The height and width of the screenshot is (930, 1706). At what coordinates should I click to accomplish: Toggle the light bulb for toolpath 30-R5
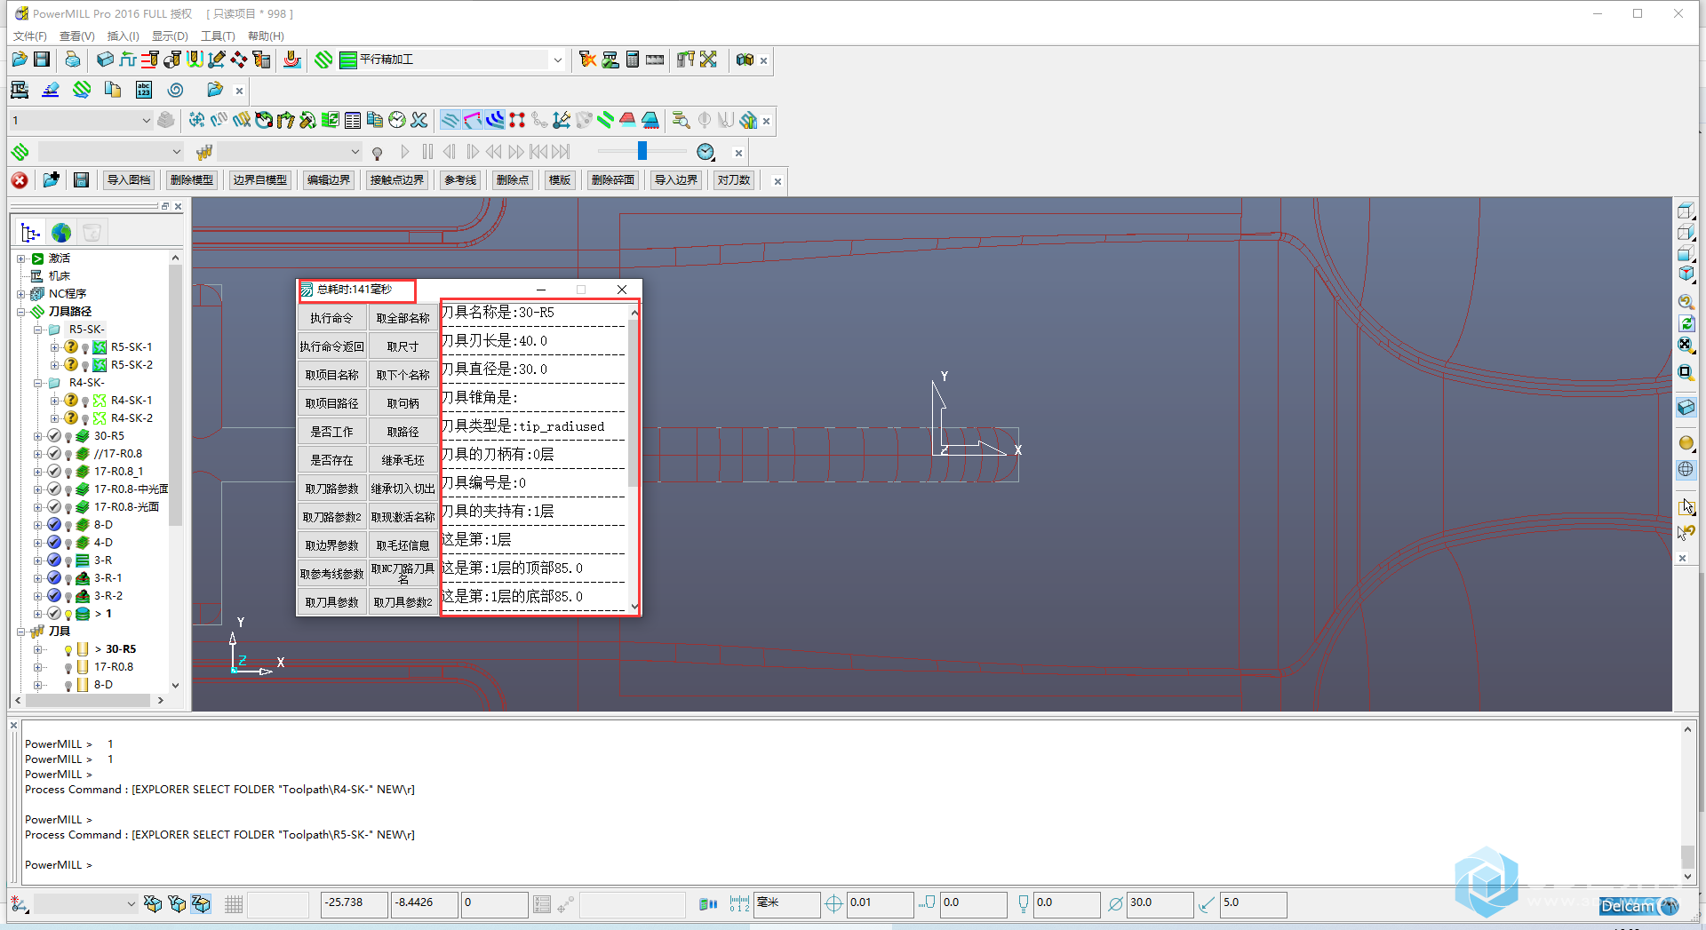68,437
